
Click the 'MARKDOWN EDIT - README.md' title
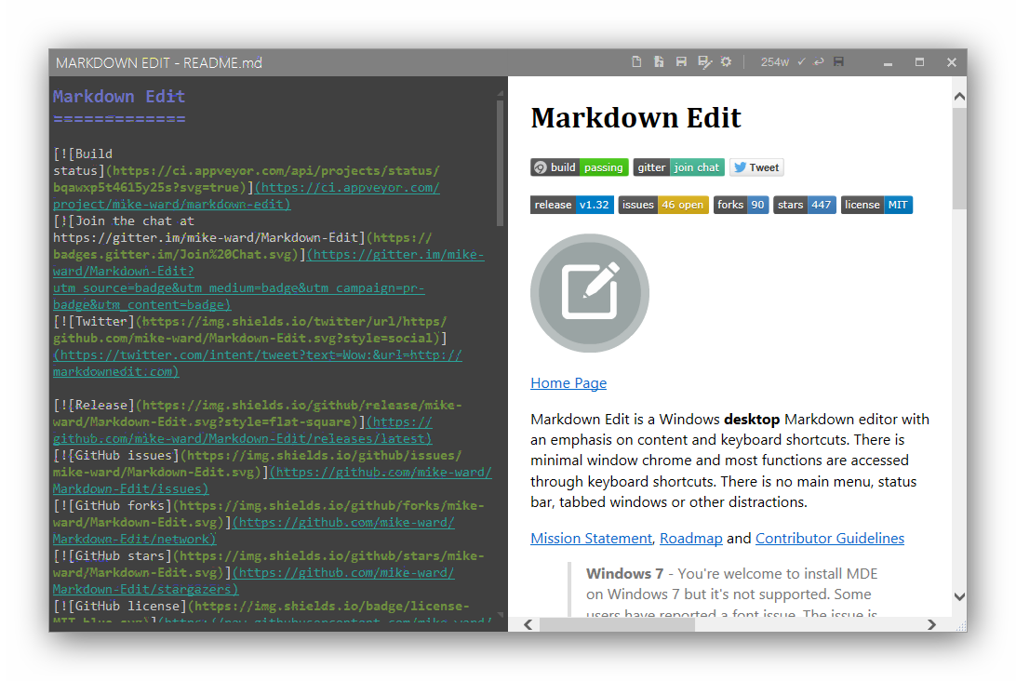click(x=159, y=63)
